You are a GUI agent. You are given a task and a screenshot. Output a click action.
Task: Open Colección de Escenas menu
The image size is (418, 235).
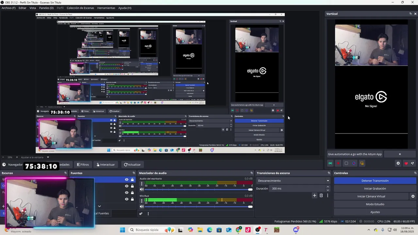(80, 8)
